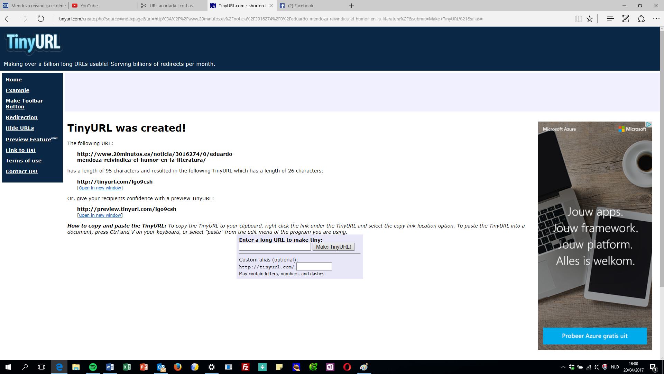Open the AdChoices icon on Azure ad
This screenshot has height=374, width=664.
click(649, 124)
